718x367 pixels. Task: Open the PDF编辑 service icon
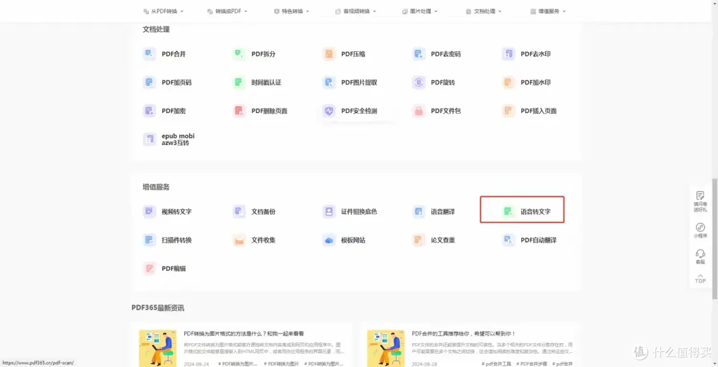[150, 269]
